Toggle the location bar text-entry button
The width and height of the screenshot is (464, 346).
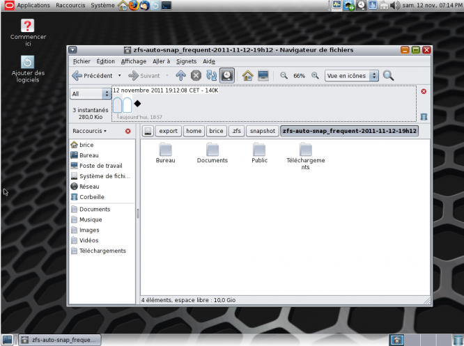pos(148,131)
